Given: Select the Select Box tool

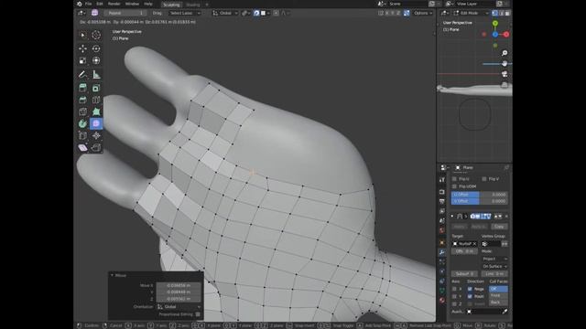Looking at the screenshot, I should pos(82,35).
